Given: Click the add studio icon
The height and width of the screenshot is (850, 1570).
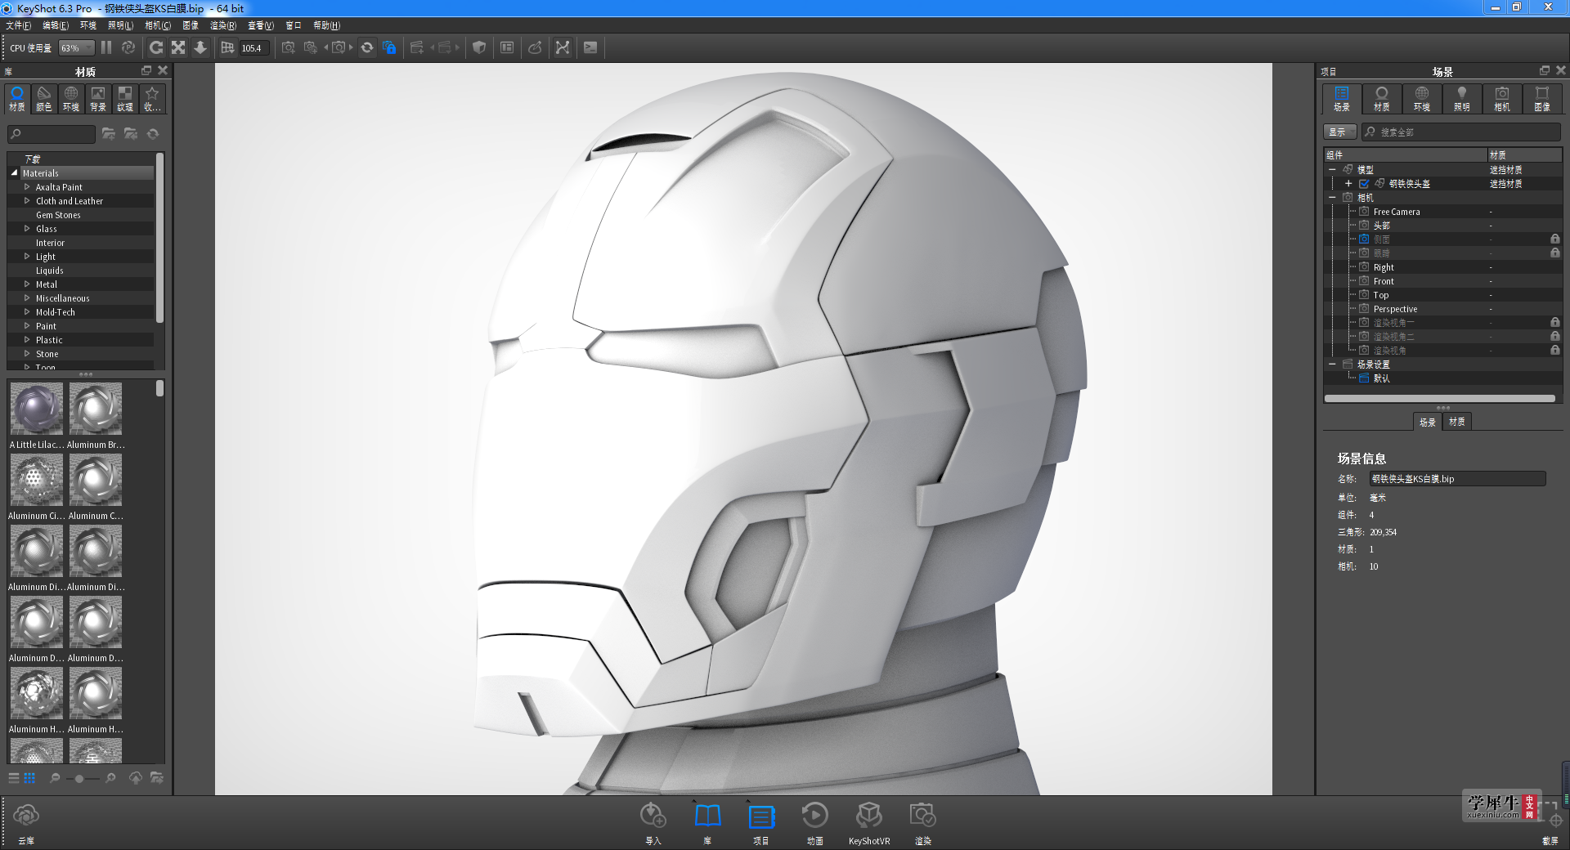Looking at the screenshot, I should (417, 48).
